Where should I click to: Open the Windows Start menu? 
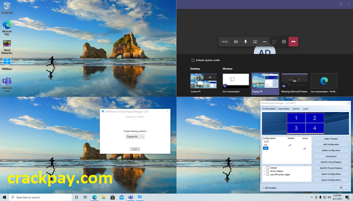4,197
